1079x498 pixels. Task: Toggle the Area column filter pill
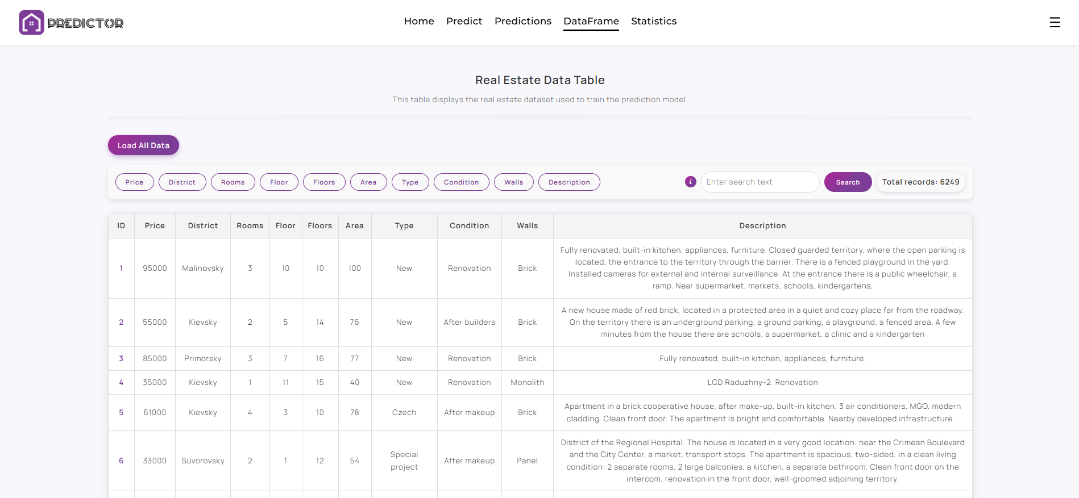click(368, 182)
